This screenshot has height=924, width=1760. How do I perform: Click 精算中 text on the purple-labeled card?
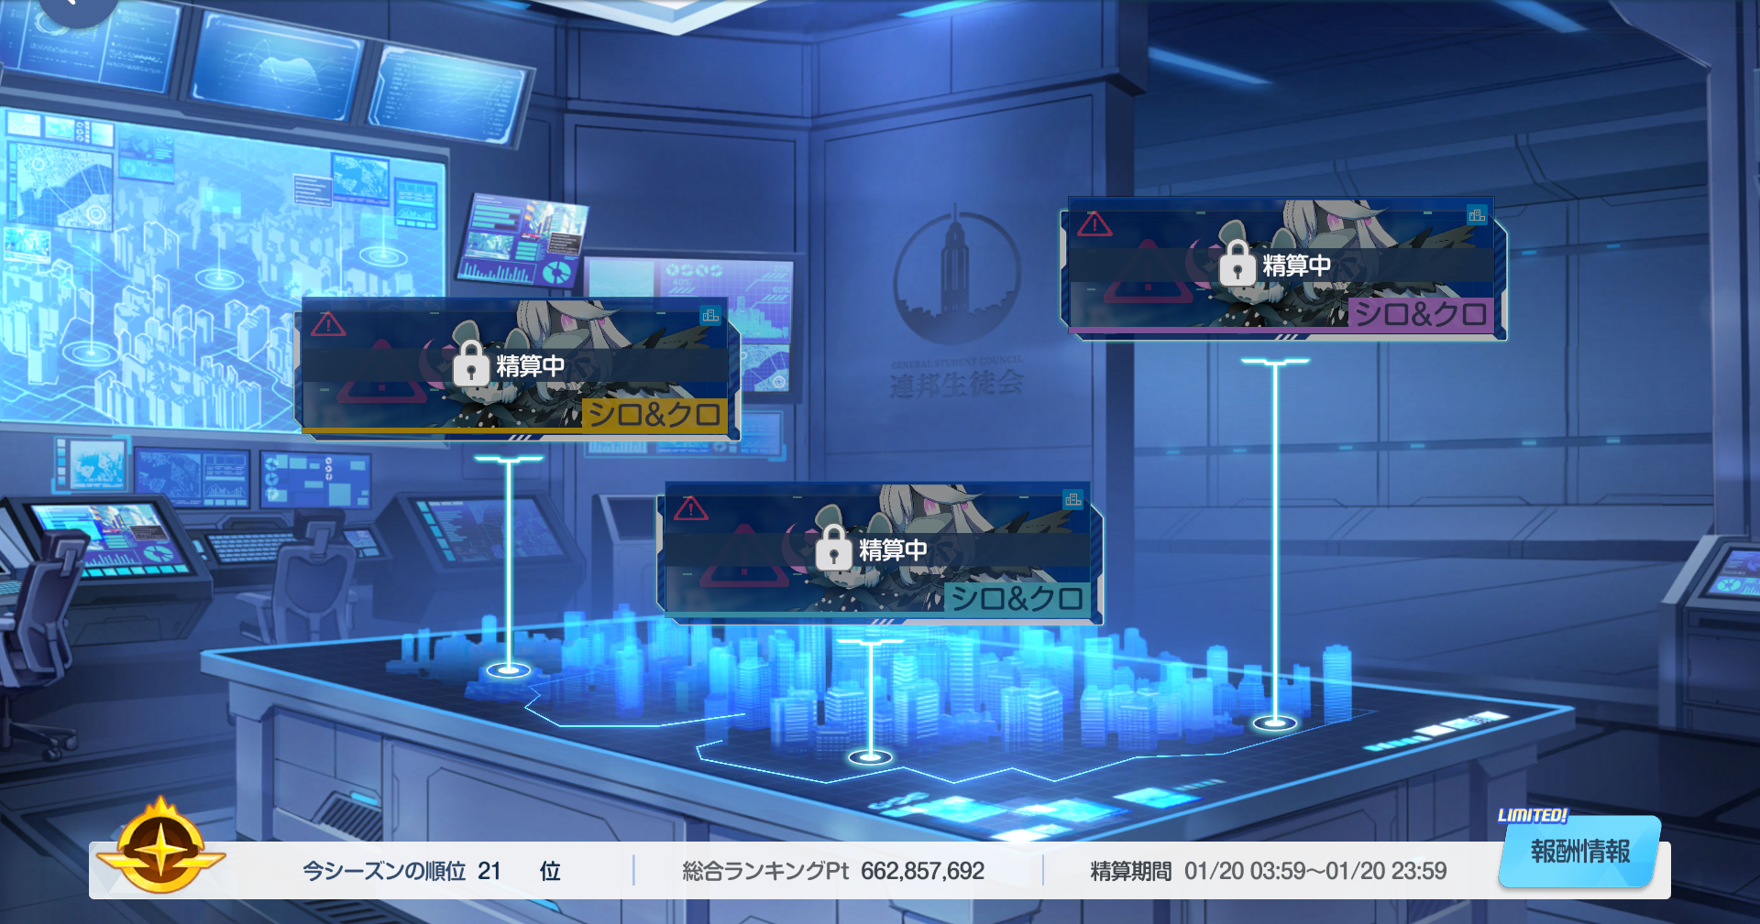(1296, 266)
